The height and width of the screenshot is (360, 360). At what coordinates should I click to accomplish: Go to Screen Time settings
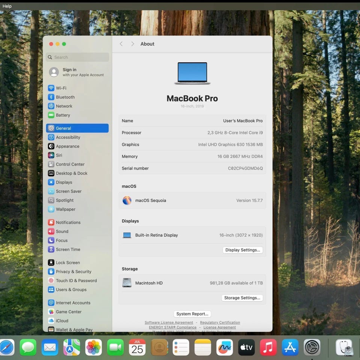pyautogui.click(x=77, y=249)
